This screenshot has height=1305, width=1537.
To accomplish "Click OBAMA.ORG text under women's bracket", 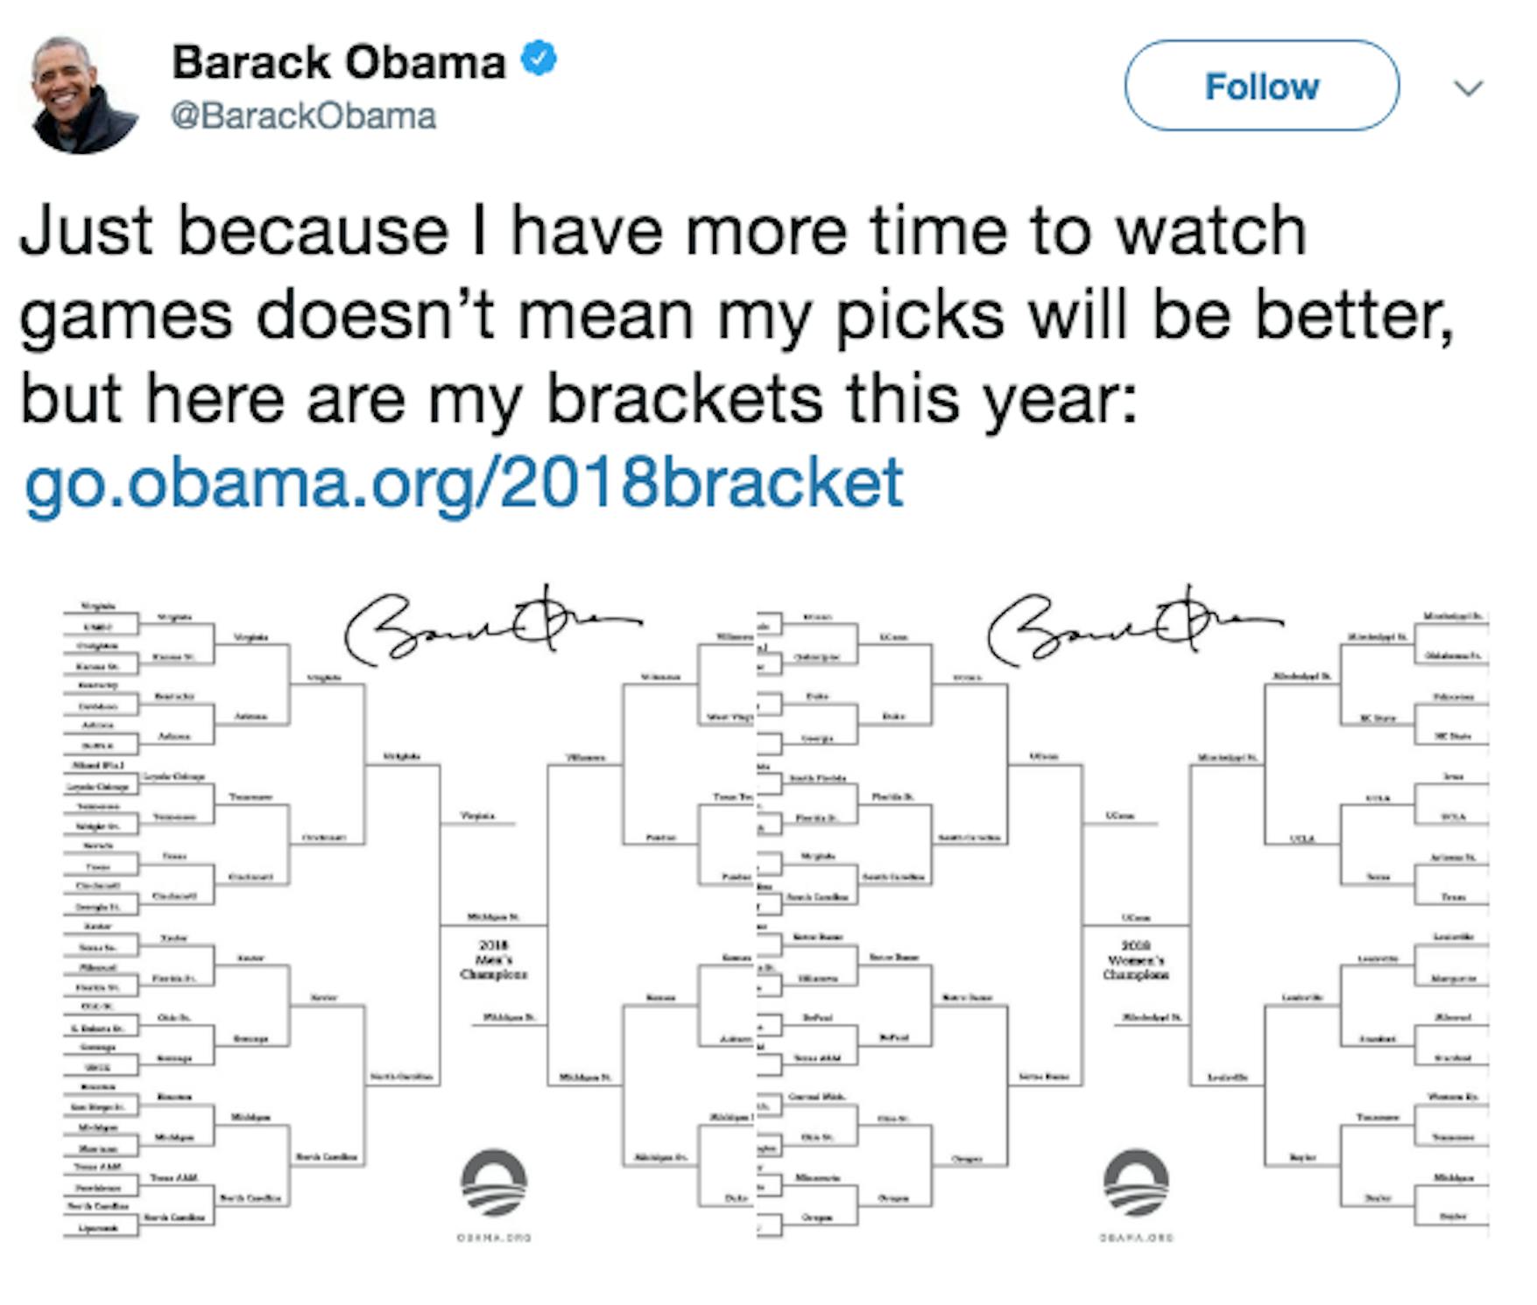I will click(1137, 1238).
